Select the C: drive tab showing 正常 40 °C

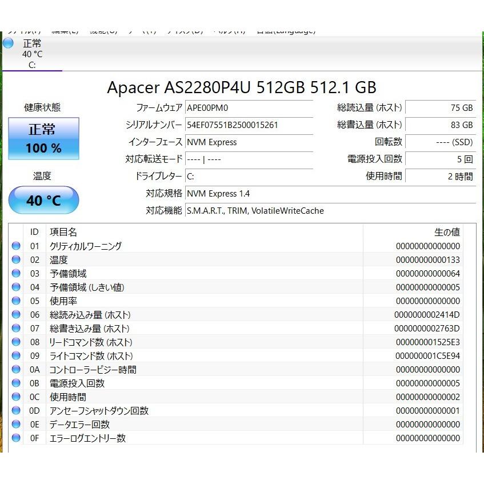click(x=32, y=54)
